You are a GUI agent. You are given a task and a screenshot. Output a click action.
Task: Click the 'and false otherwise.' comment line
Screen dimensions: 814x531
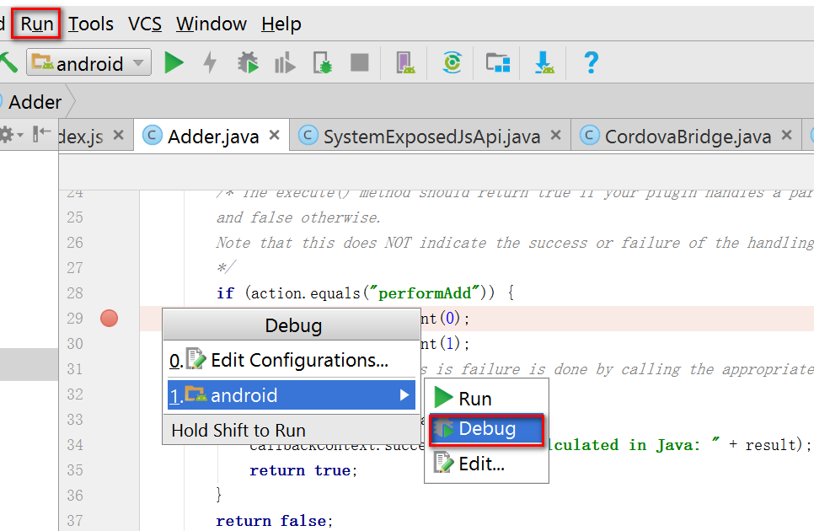coord(298,217)
